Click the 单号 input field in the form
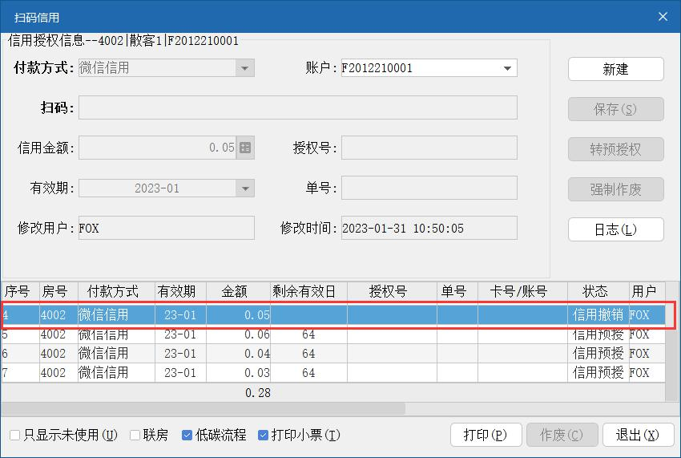 pos(429,188)
